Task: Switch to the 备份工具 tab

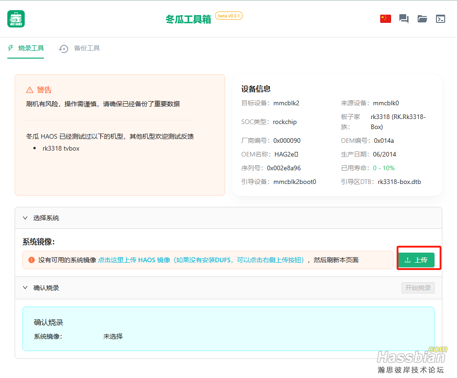Action: 79,48
